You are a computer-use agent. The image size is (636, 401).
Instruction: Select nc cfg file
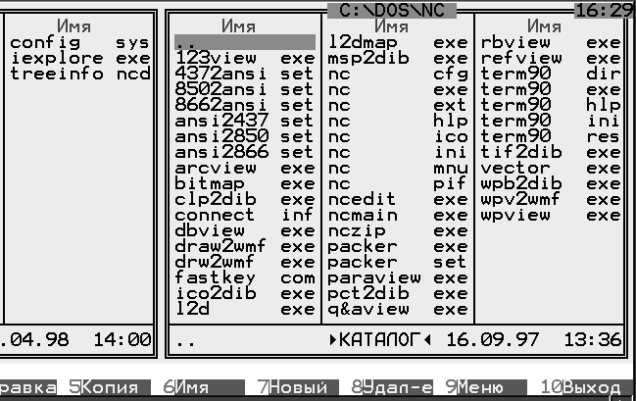(398, 74)
